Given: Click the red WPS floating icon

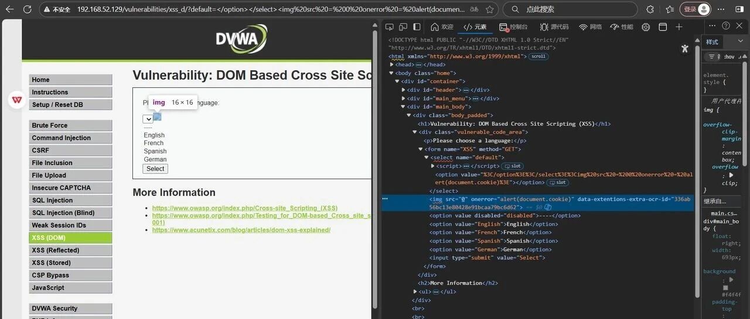Looking at the screenshot, I should pyautogui.click(x=16, y=100).
